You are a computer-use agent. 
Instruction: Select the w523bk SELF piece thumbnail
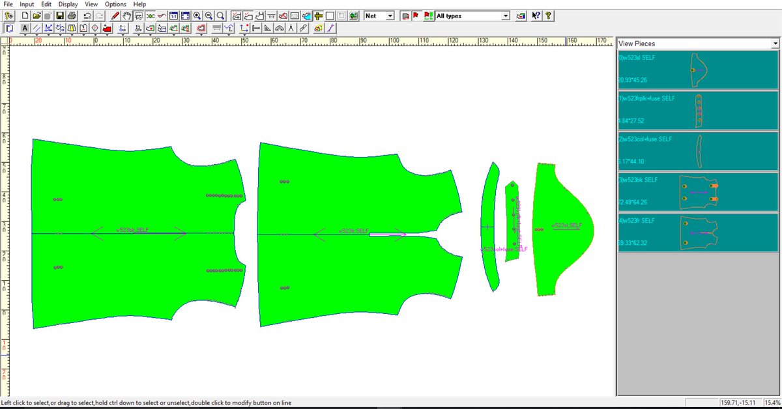(697, 192)
